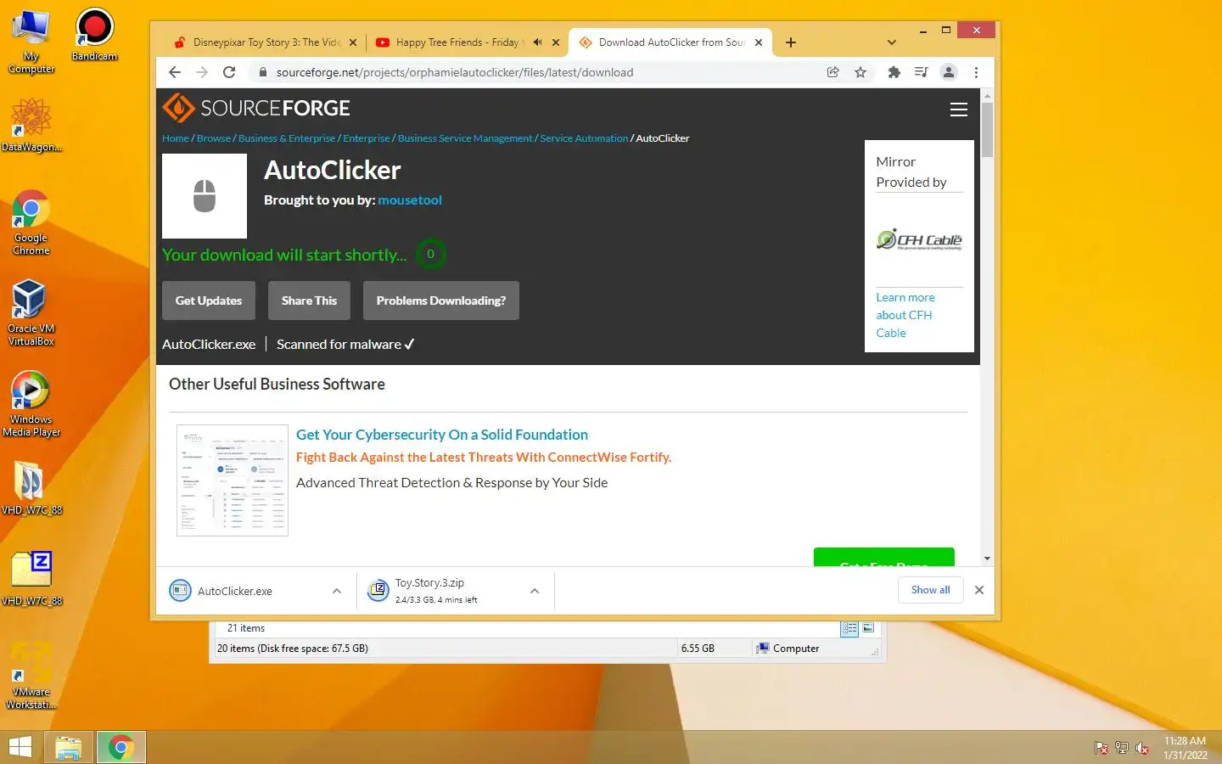
Task: Open AutoClicker.exe downloaded file item
Action: pyautogui.click(x=246, y=591)
